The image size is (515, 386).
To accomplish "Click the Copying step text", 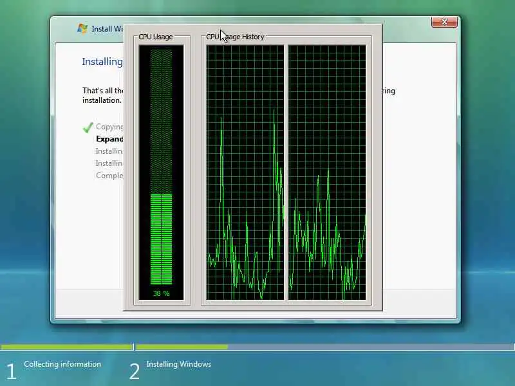I will [x=109, y=127].
